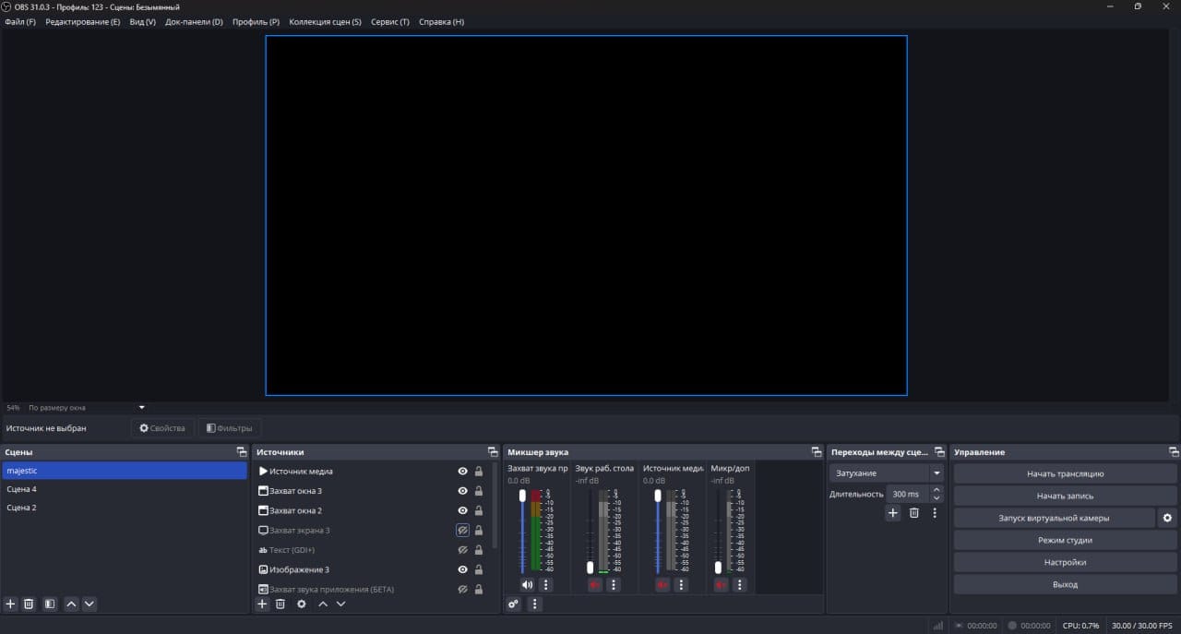Start virtual camera with Запуск виртуальной камеры

point(1054,518)
